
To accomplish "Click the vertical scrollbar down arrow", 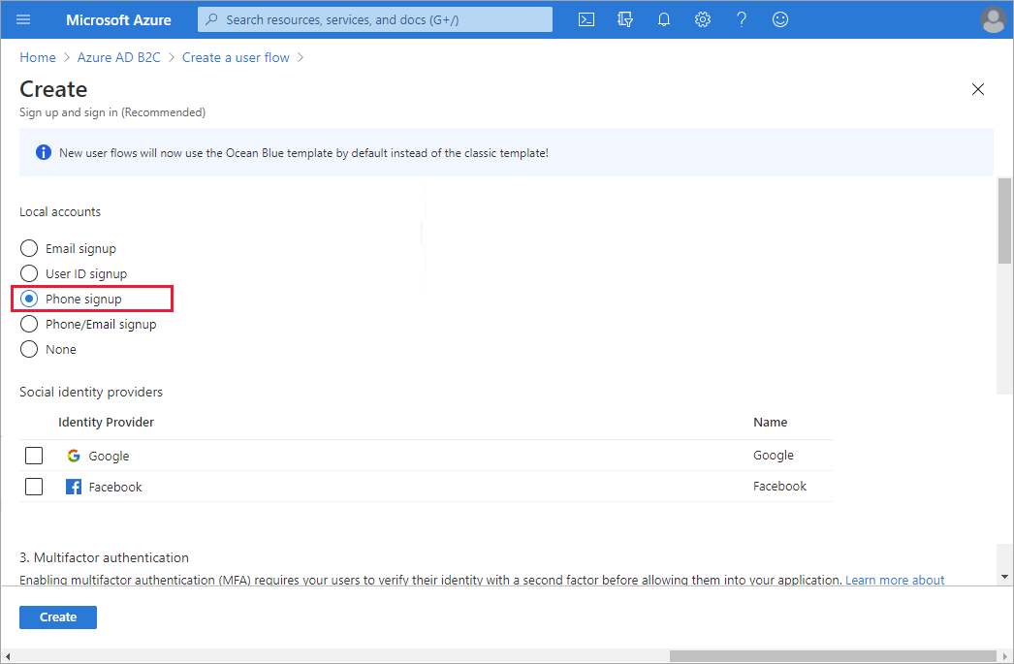I will 1004,576.
